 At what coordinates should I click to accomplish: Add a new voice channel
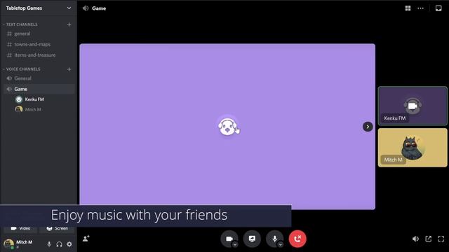tap(69, 69)
